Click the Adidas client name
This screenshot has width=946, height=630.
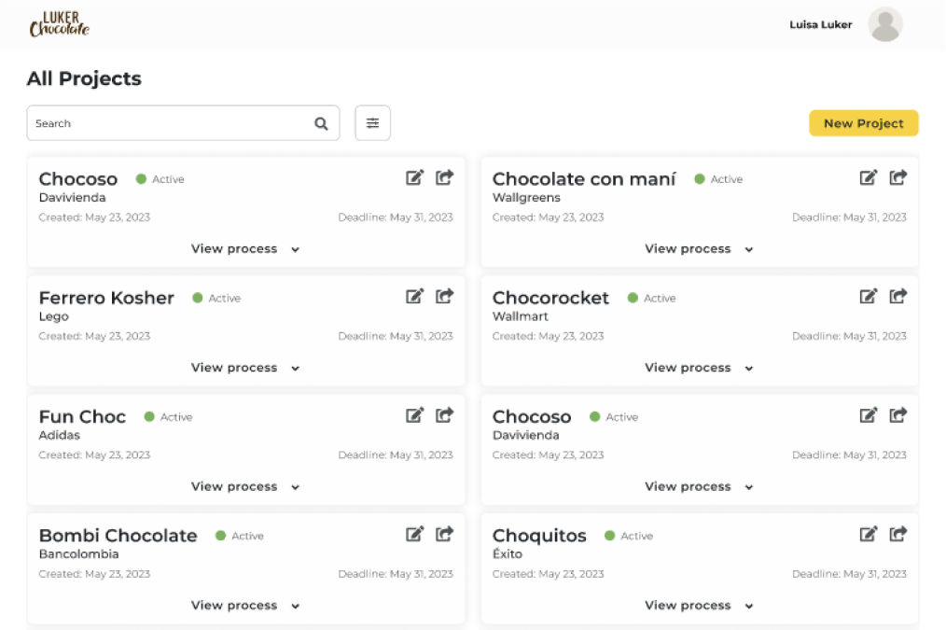coord(59,435)
